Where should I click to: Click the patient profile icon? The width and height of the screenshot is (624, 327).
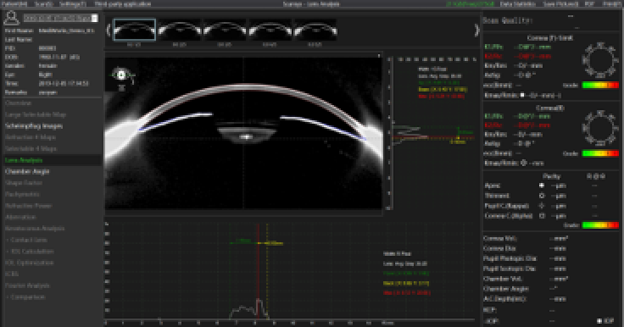pos(11,18)
